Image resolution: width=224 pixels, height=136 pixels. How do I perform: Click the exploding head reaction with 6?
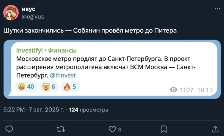coord(48,86)
